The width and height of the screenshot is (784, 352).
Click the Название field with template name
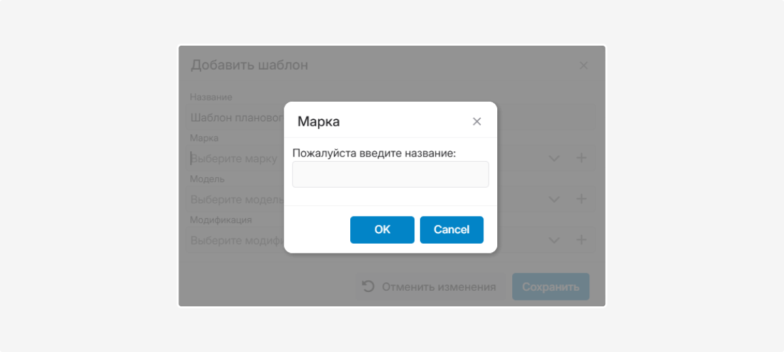pyautogui.click(x=235, y=118)
